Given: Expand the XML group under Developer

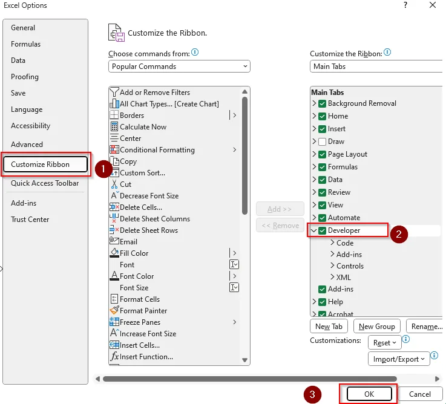Looking at the screenshot, I should (x=332, y=276).
